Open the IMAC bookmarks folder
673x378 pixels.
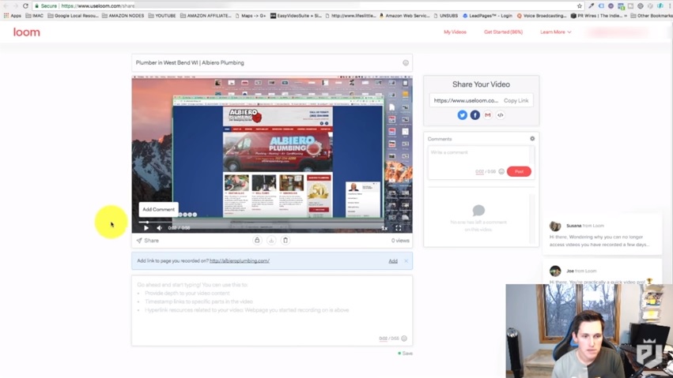point(34,16)
